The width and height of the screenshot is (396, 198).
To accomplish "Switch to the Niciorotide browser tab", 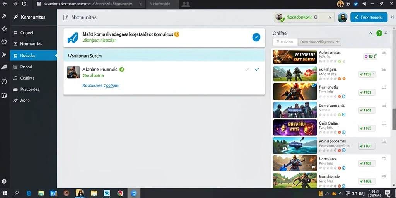I will [x=162, y=4].
